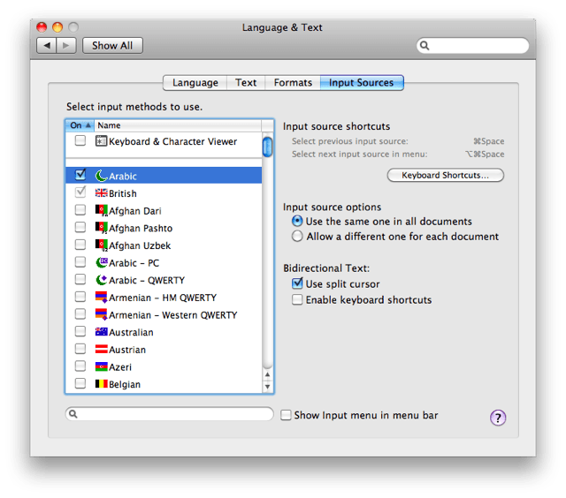The width and height of the screenshot is (566, 498).
Task: Click the forward navigation arrow in toolbar
Action: (x=66, y=45)
